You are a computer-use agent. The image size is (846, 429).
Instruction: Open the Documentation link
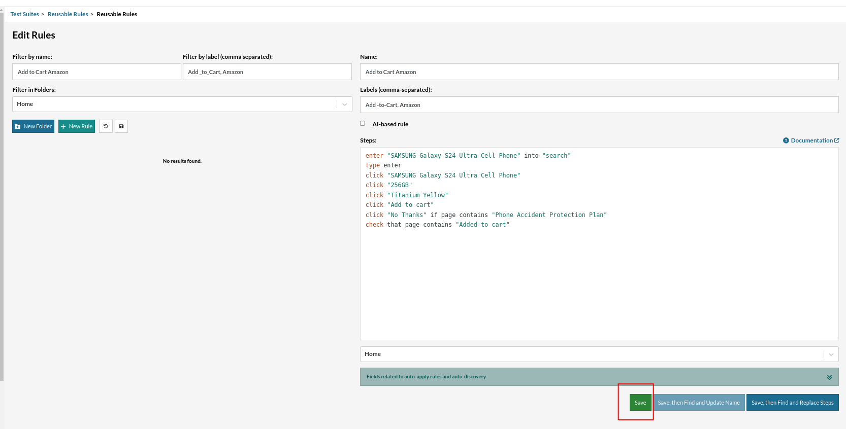811,140
